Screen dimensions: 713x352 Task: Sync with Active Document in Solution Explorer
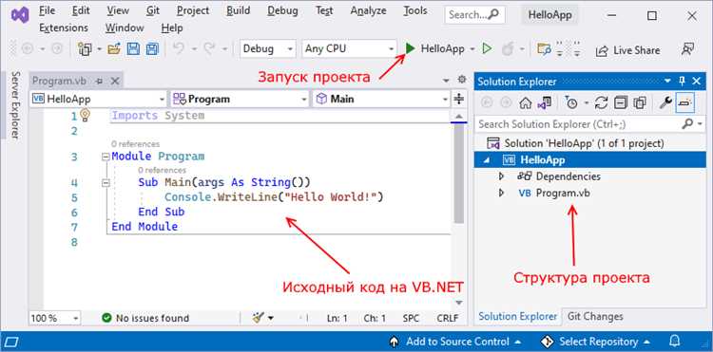click(601, 103)
